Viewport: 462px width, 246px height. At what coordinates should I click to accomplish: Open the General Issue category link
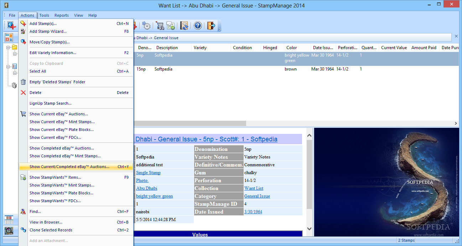click(x=257, y=196)
